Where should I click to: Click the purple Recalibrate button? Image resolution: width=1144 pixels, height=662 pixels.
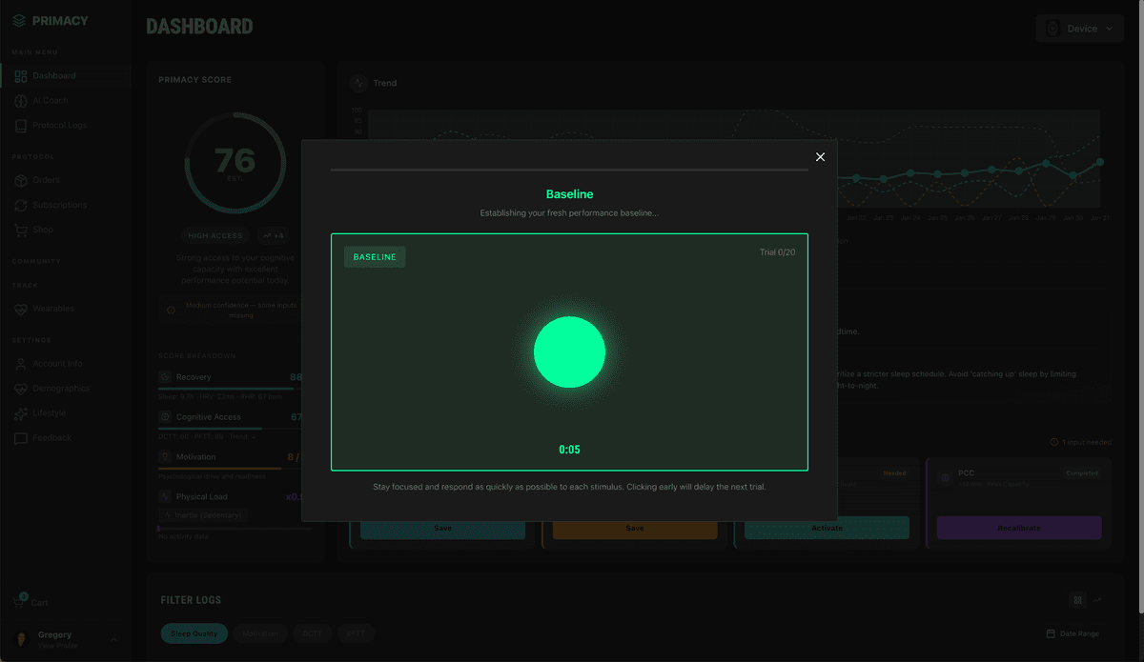click(x=1019, y=528)
